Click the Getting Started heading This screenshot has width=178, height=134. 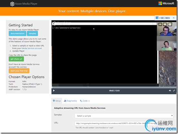(x=21, y=25)
